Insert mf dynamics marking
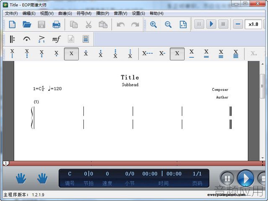Viewport: 268px width, 201px height. coord(56,39)
